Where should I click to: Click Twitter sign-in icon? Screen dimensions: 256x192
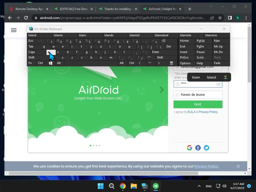click(x=206, y=148)
